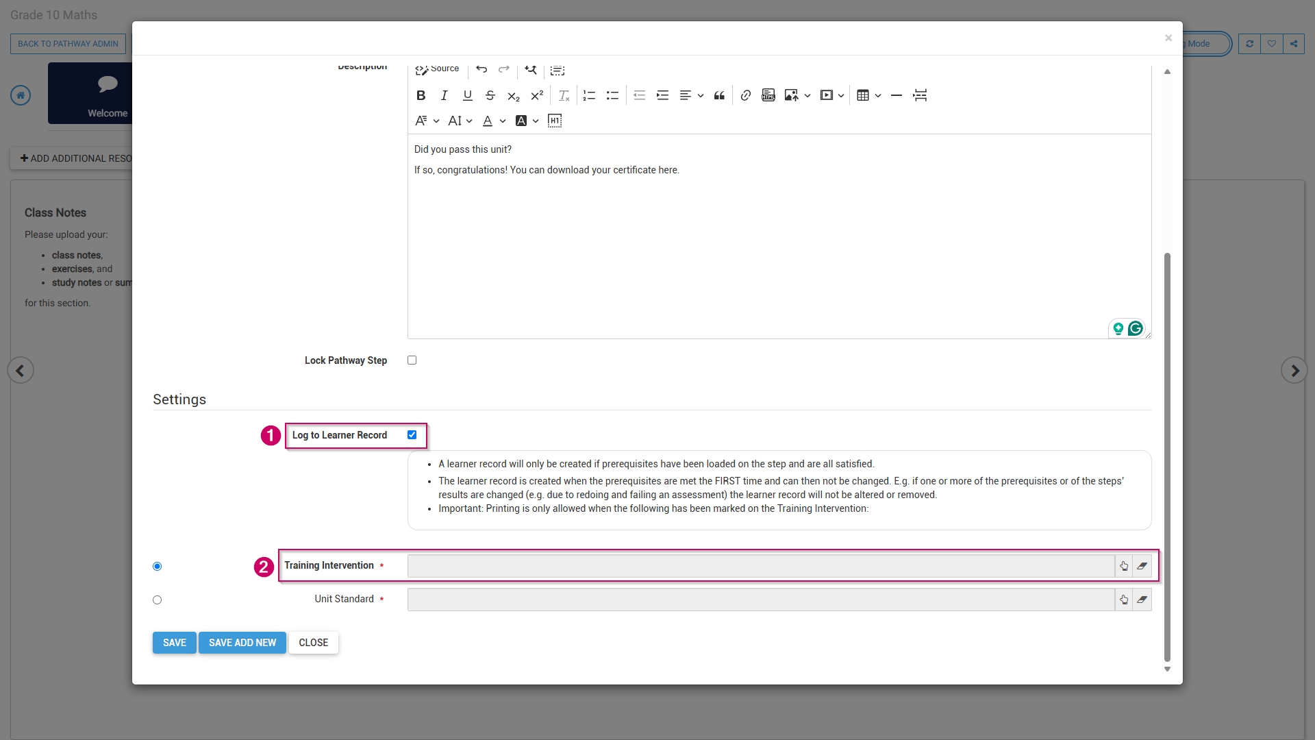The height and width of the screenshot is (740, 1315).
Task: Apply superscript formatting
Action: point(537,95)
